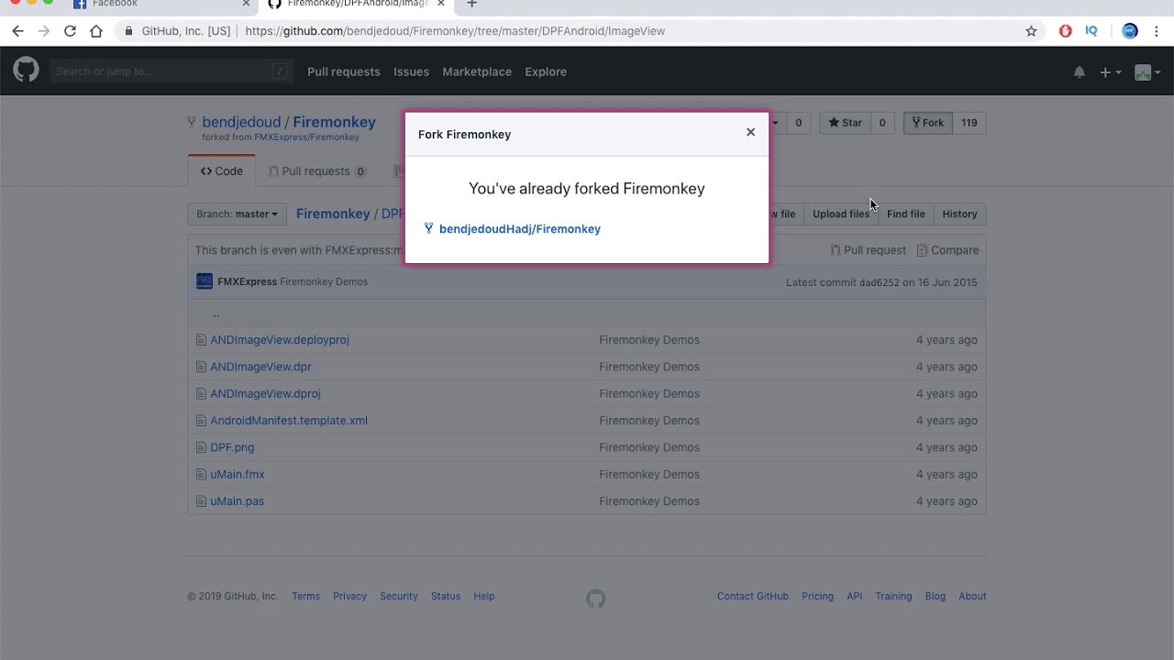Open the bendjedoud owner link
1174x660 pixels.
pyautogui.click(x=241, y=122)
